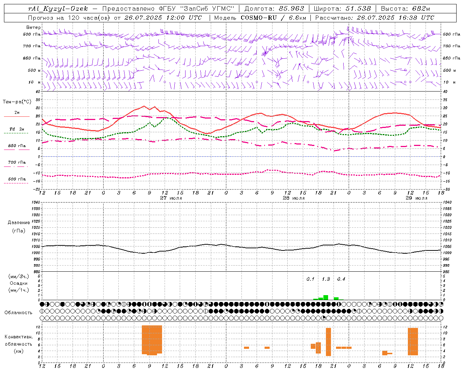
Task: Click the (гПа) pressure unit label
Action: pyautogui.click(x=19, y=231)
